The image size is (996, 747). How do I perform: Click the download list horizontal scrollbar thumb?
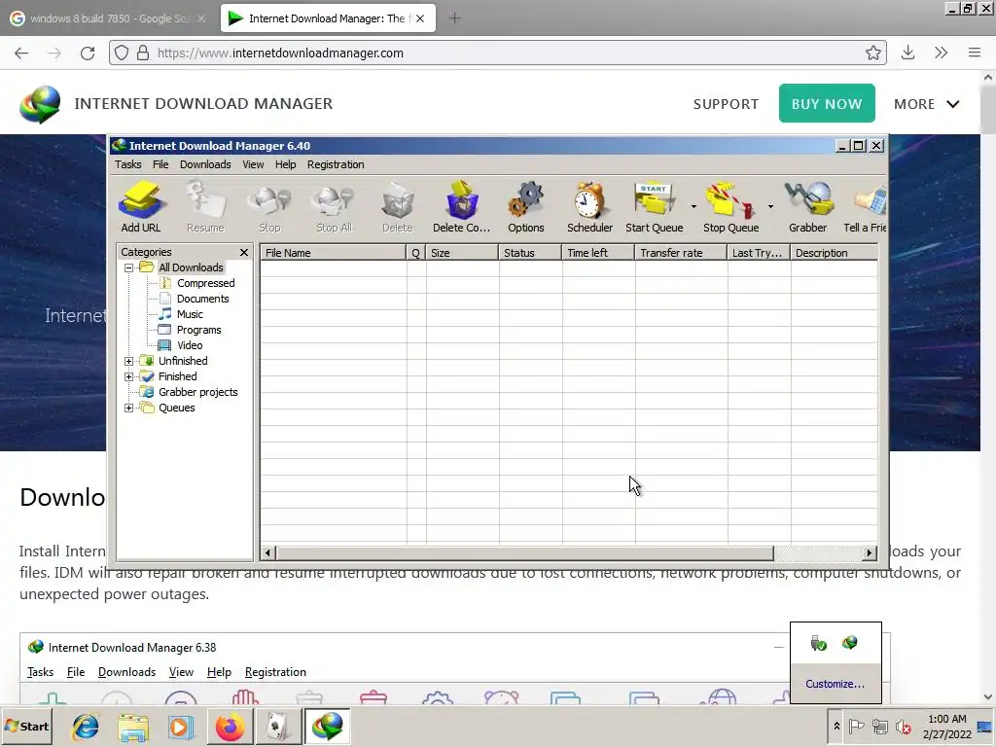click(524, 552)
